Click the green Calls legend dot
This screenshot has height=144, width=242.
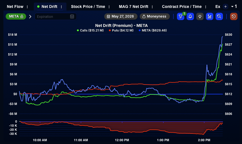(x=78, y=30)
